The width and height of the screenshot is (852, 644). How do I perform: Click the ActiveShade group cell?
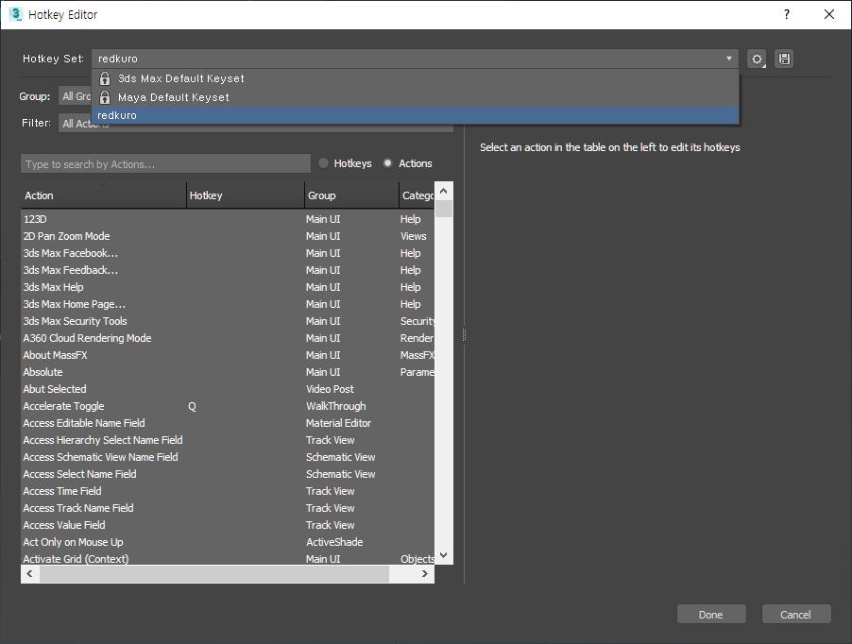click(334, 542)
